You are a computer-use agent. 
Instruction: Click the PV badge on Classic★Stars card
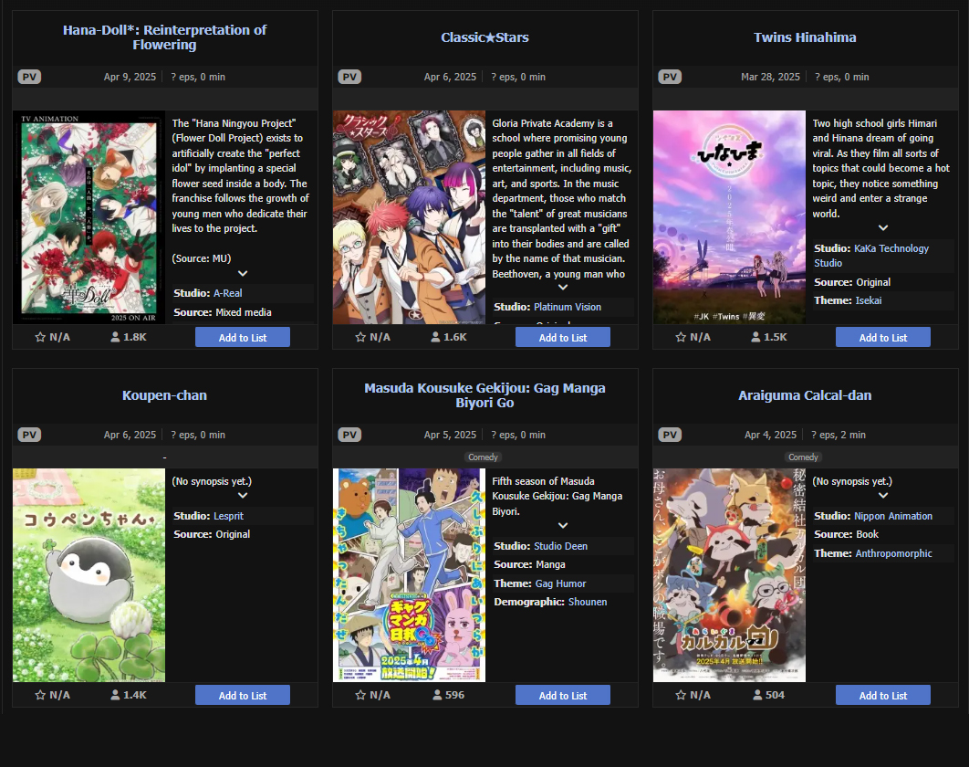click(349, 77)
